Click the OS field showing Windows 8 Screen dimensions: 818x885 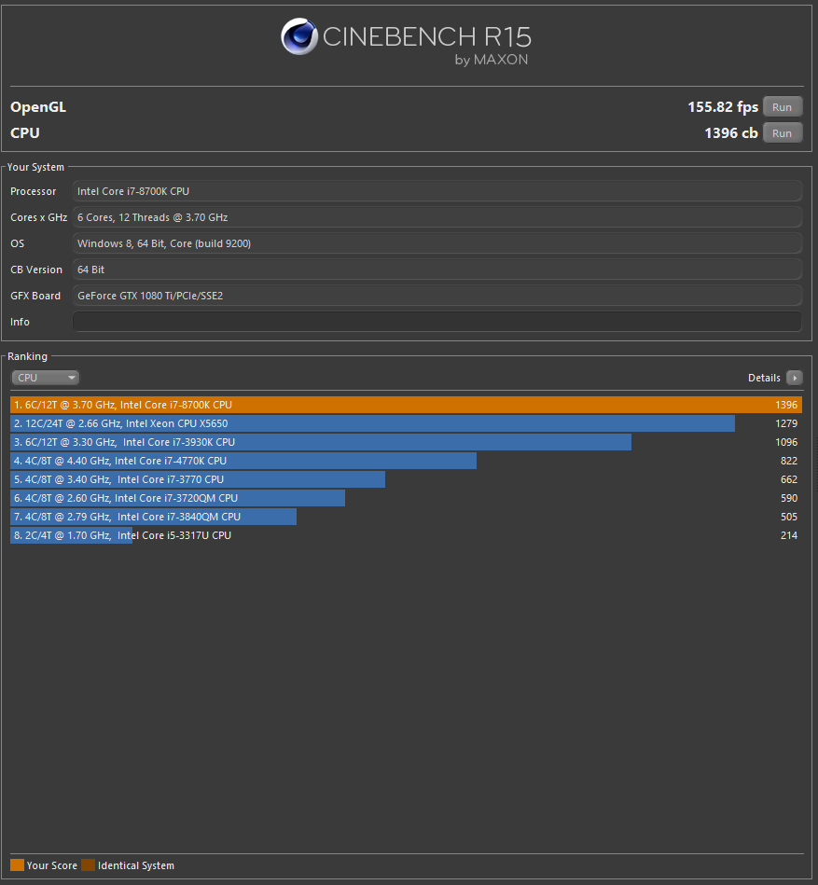coord(437,243)
